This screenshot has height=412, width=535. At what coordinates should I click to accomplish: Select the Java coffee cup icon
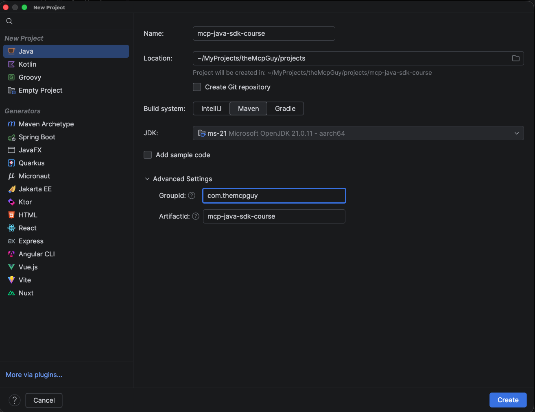tap(11, 51)
